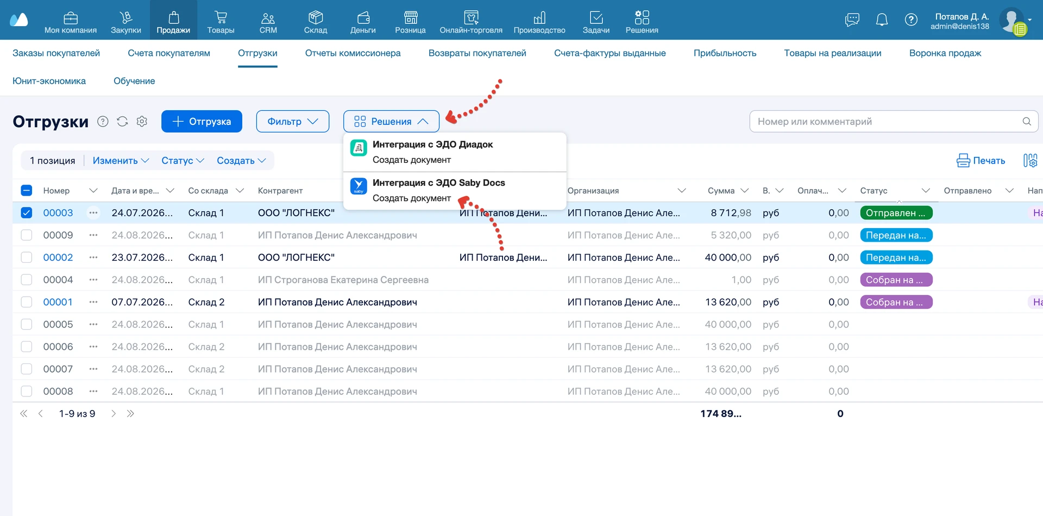Open the row menu dots for 00005
1043x516 pixels.
point(93,324)
